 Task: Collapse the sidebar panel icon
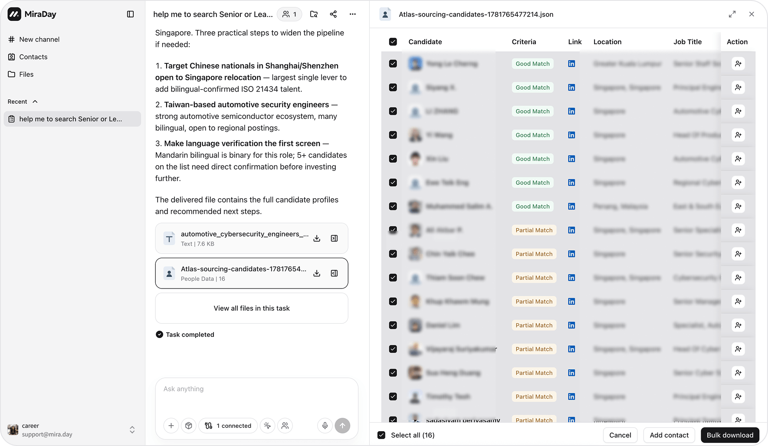coord(130,14)
